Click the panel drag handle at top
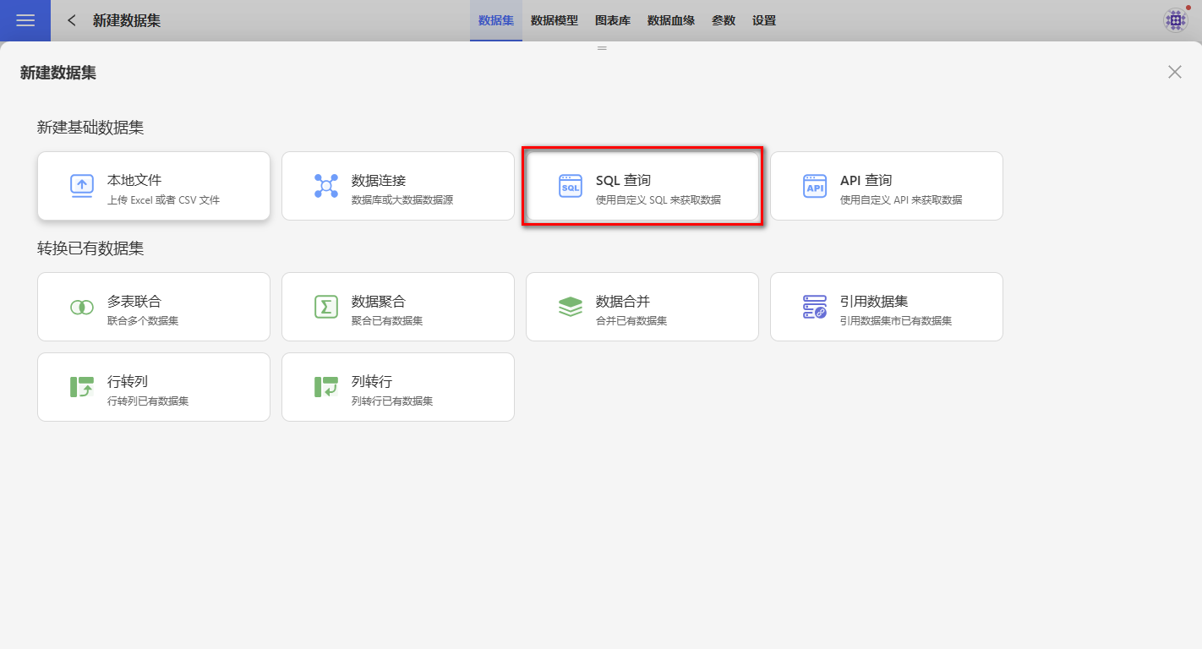This screenshot has height=649, width=1202. pyautogui.click(x=602, y=48)
